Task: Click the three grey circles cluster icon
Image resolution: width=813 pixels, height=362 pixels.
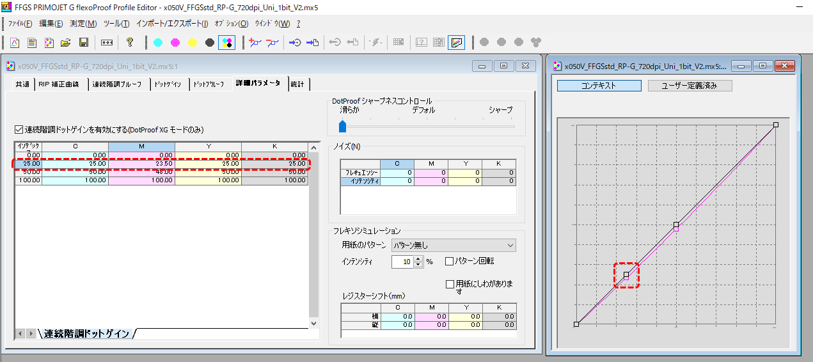Action: (x=536, y=42)
